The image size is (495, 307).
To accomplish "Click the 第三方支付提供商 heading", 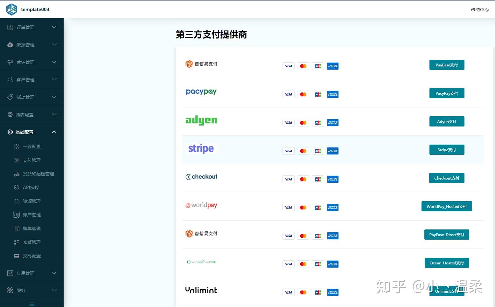I will click(x=211, y=34).
